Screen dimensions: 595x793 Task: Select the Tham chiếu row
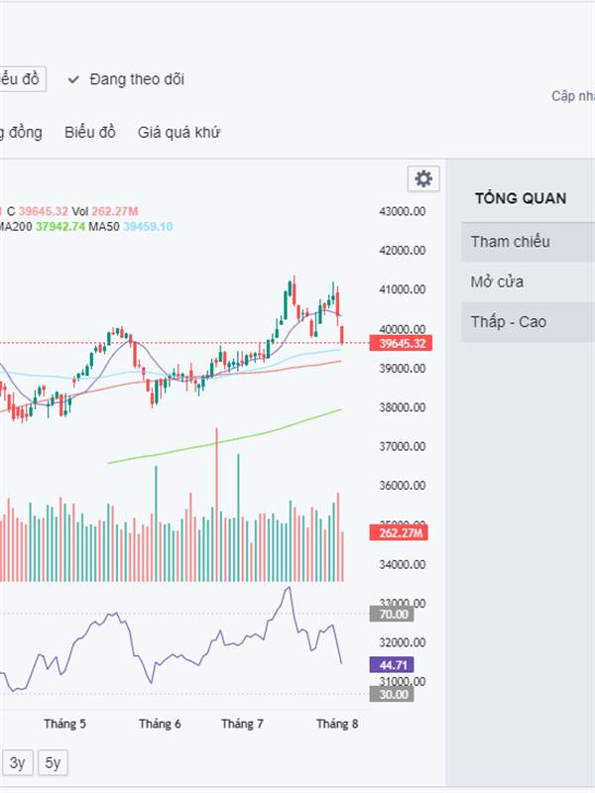pyautogui.click(x=529, y=242)
